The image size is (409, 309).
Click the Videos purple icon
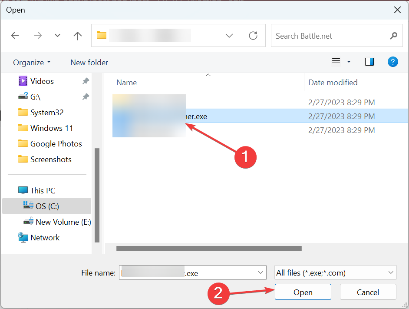coord(23,81)
